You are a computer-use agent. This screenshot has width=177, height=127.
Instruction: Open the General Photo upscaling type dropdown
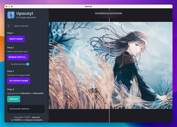pos(18,57)
